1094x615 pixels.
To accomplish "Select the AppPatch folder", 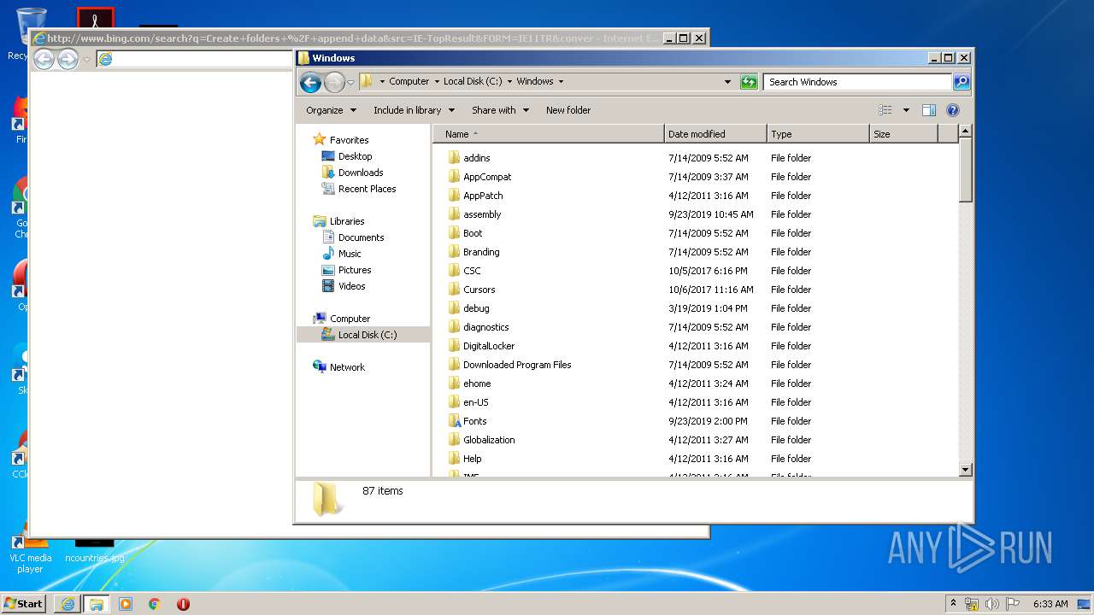I will click(x=483, y=196).
